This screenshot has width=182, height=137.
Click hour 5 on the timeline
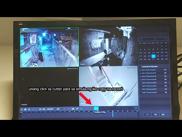point(45,112)
